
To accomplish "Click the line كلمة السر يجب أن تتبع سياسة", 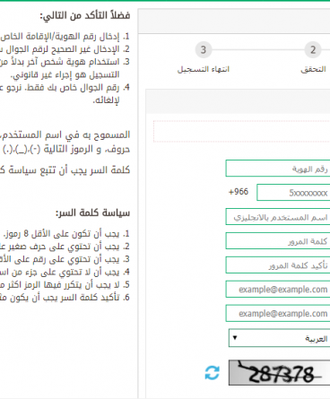I will pyautogui.click(x=65, y=170).
